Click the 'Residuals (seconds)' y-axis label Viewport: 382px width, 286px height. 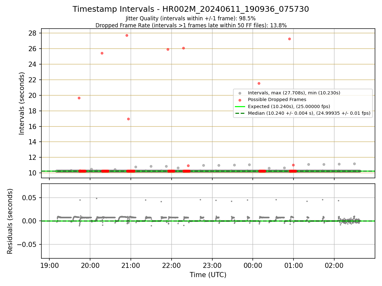tap(10, 221)
